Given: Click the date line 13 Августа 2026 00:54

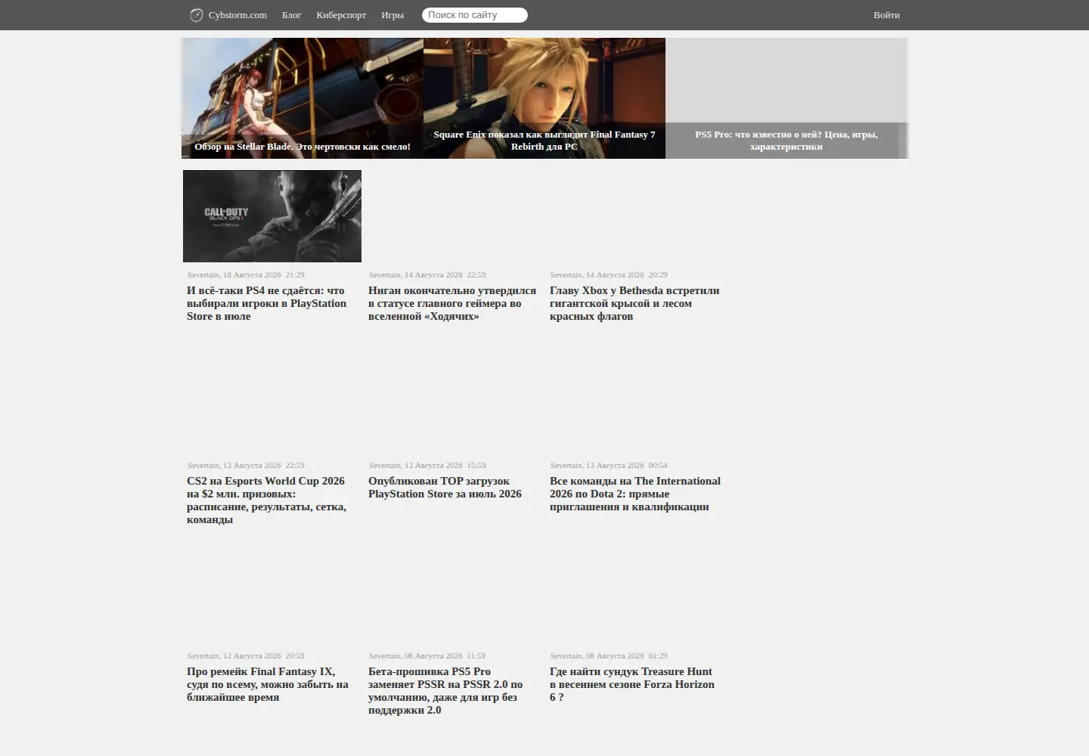Looking at the screenshot, I should pyautogui.click(x=609, y=466).
